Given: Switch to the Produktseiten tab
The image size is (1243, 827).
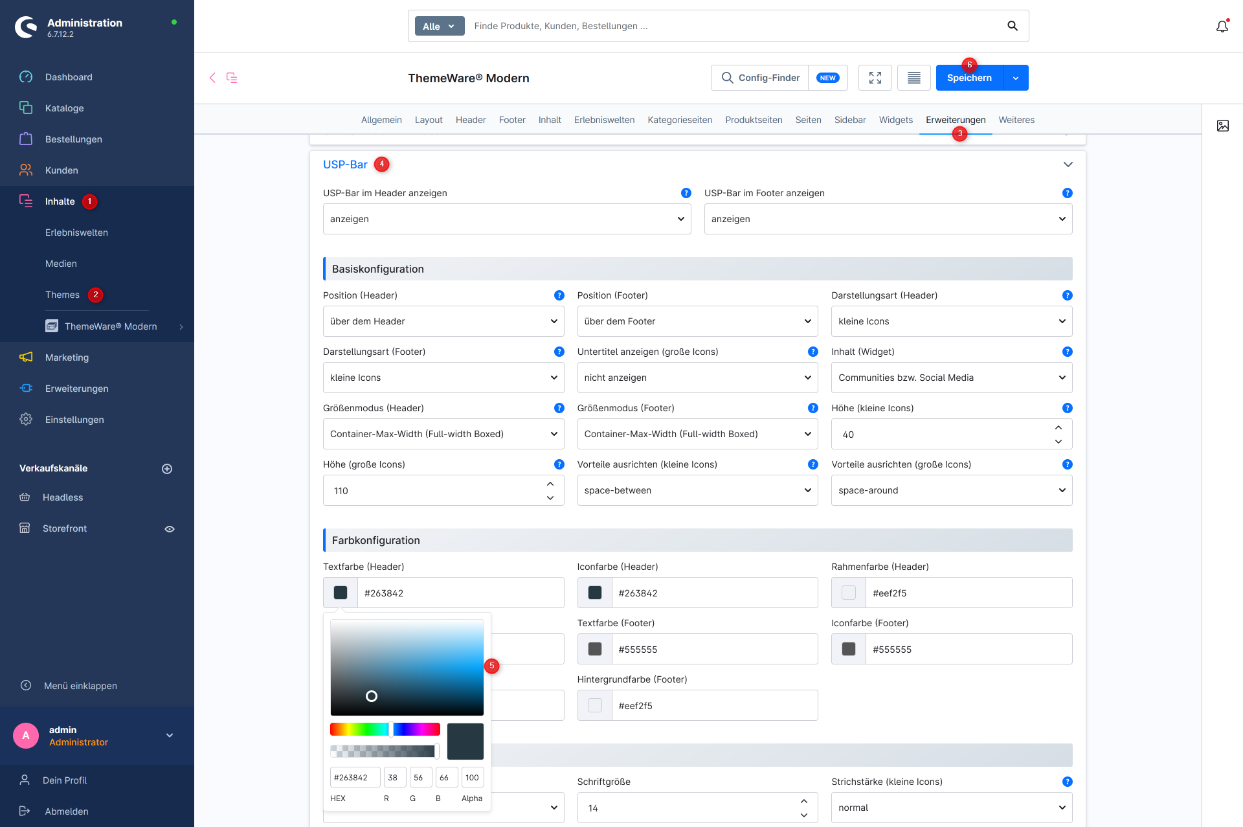Looking at the screenshot, I should click(754, 120).
